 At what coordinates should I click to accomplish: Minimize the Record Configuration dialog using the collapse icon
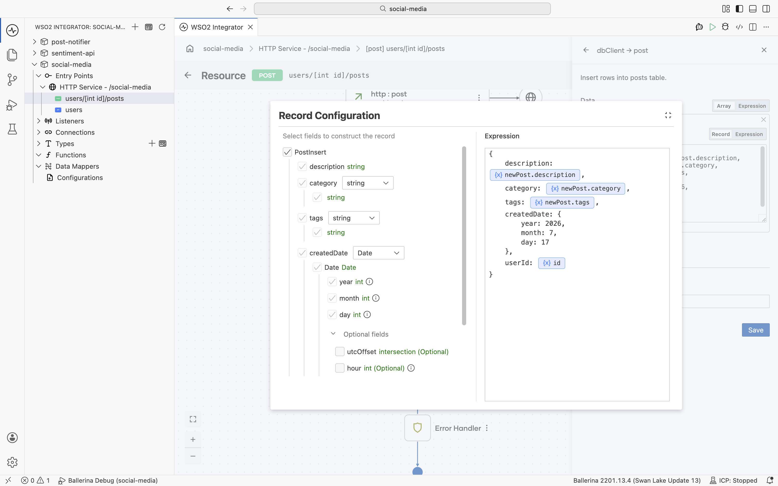point(668,115)
